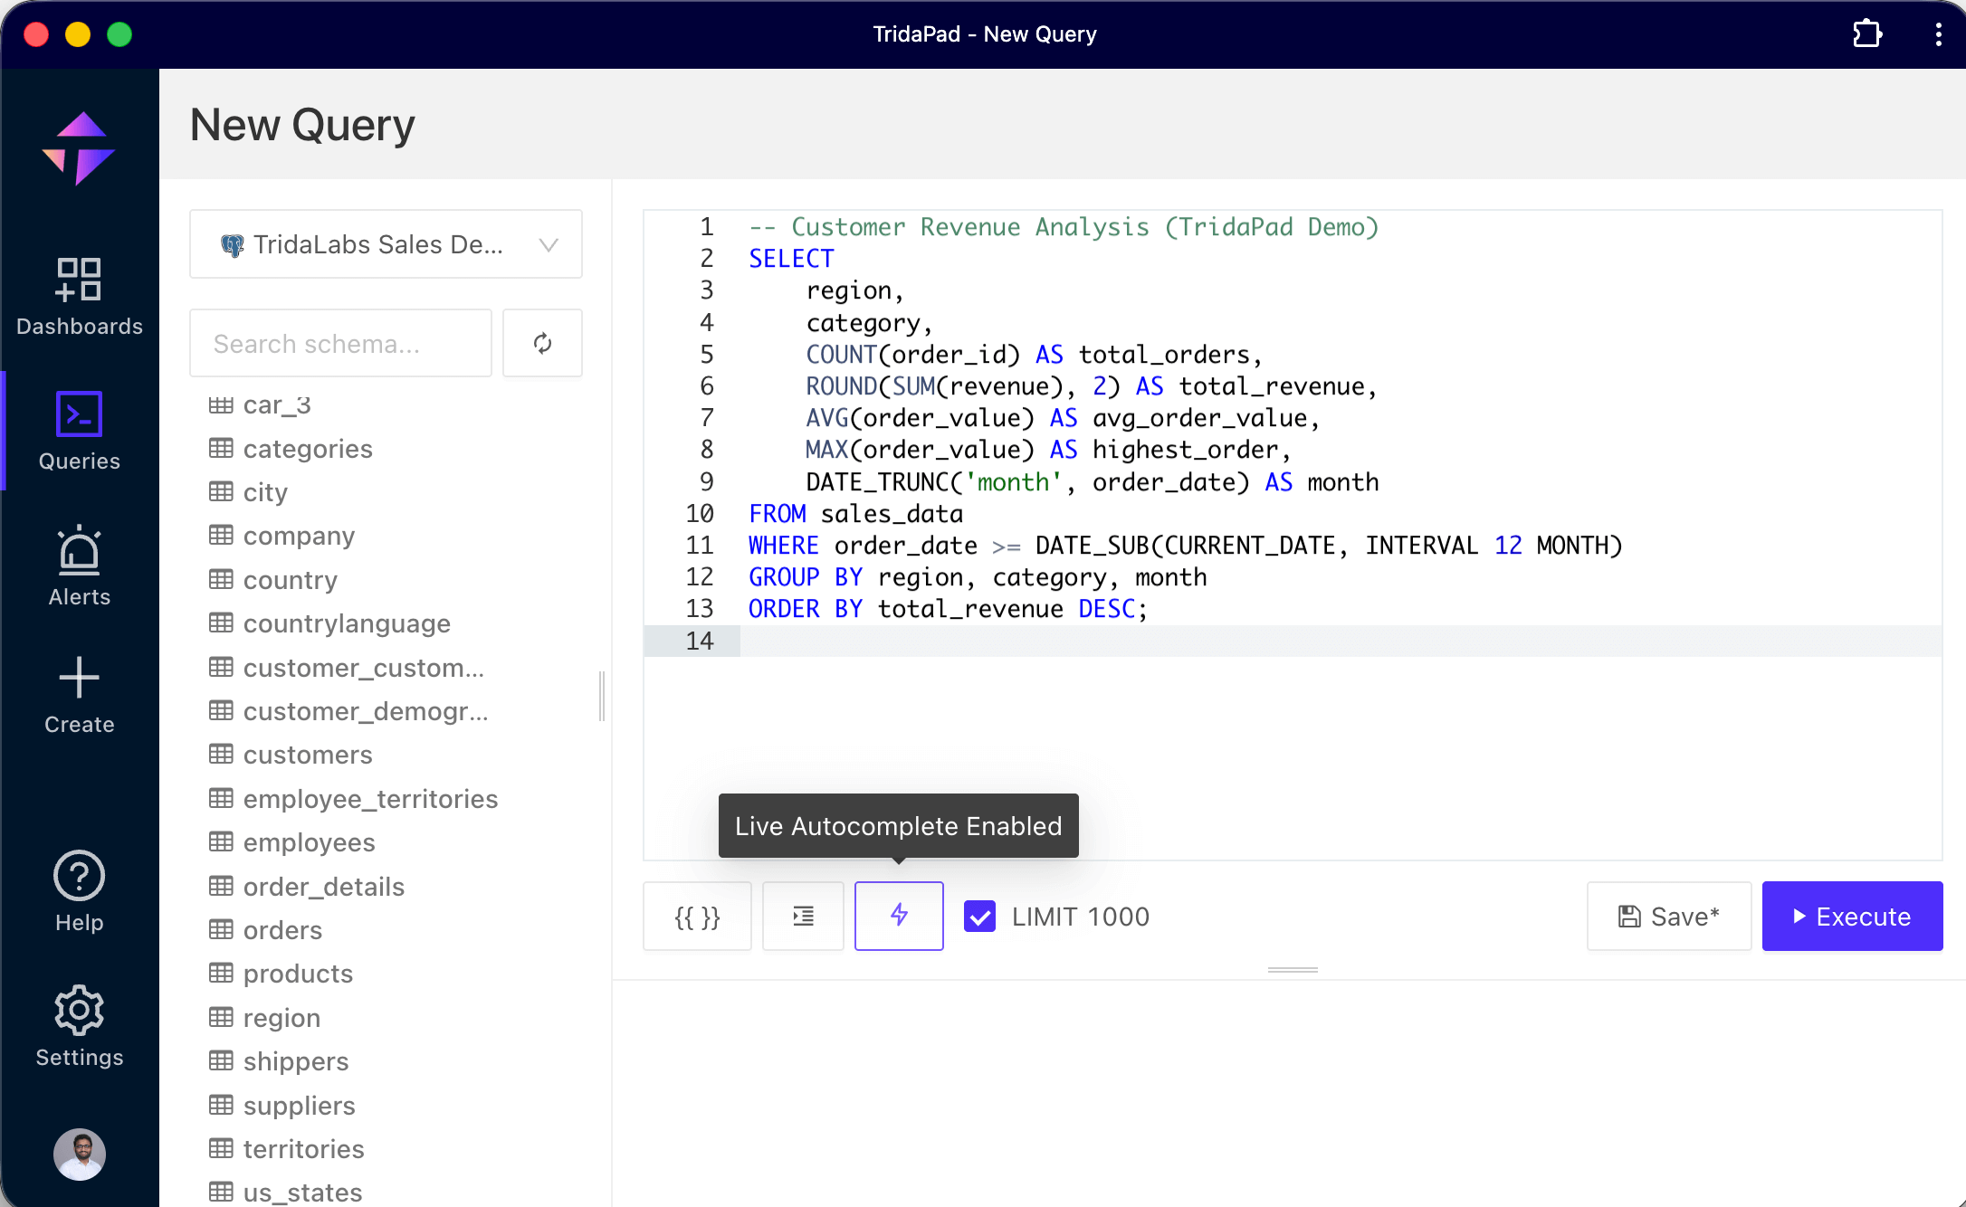
Task: Open the Queries panel from sidebar
Action: pyautogui.click(x=79, y=430)
